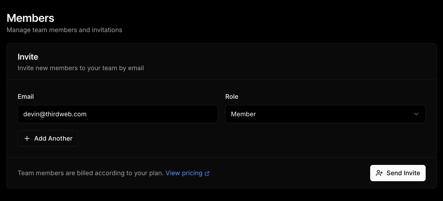Click the Member text in role combo box
This screenshot has width=443, height=201.
243,114
